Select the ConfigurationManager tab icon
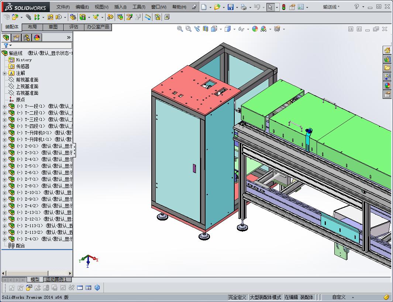 click(27, 38)
